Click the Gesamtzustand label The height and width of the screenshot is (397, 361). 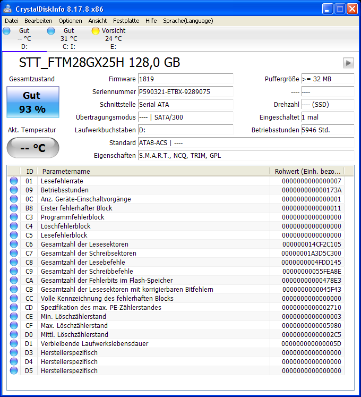click(32, 79)
